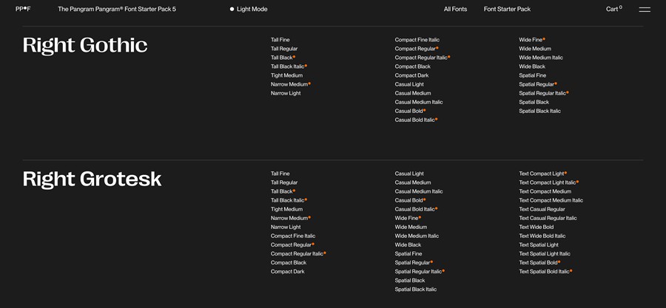Pick Text Compact Medium
This screenshot has height=308, width=666.
pyautogui.click(x=545, y=191)
